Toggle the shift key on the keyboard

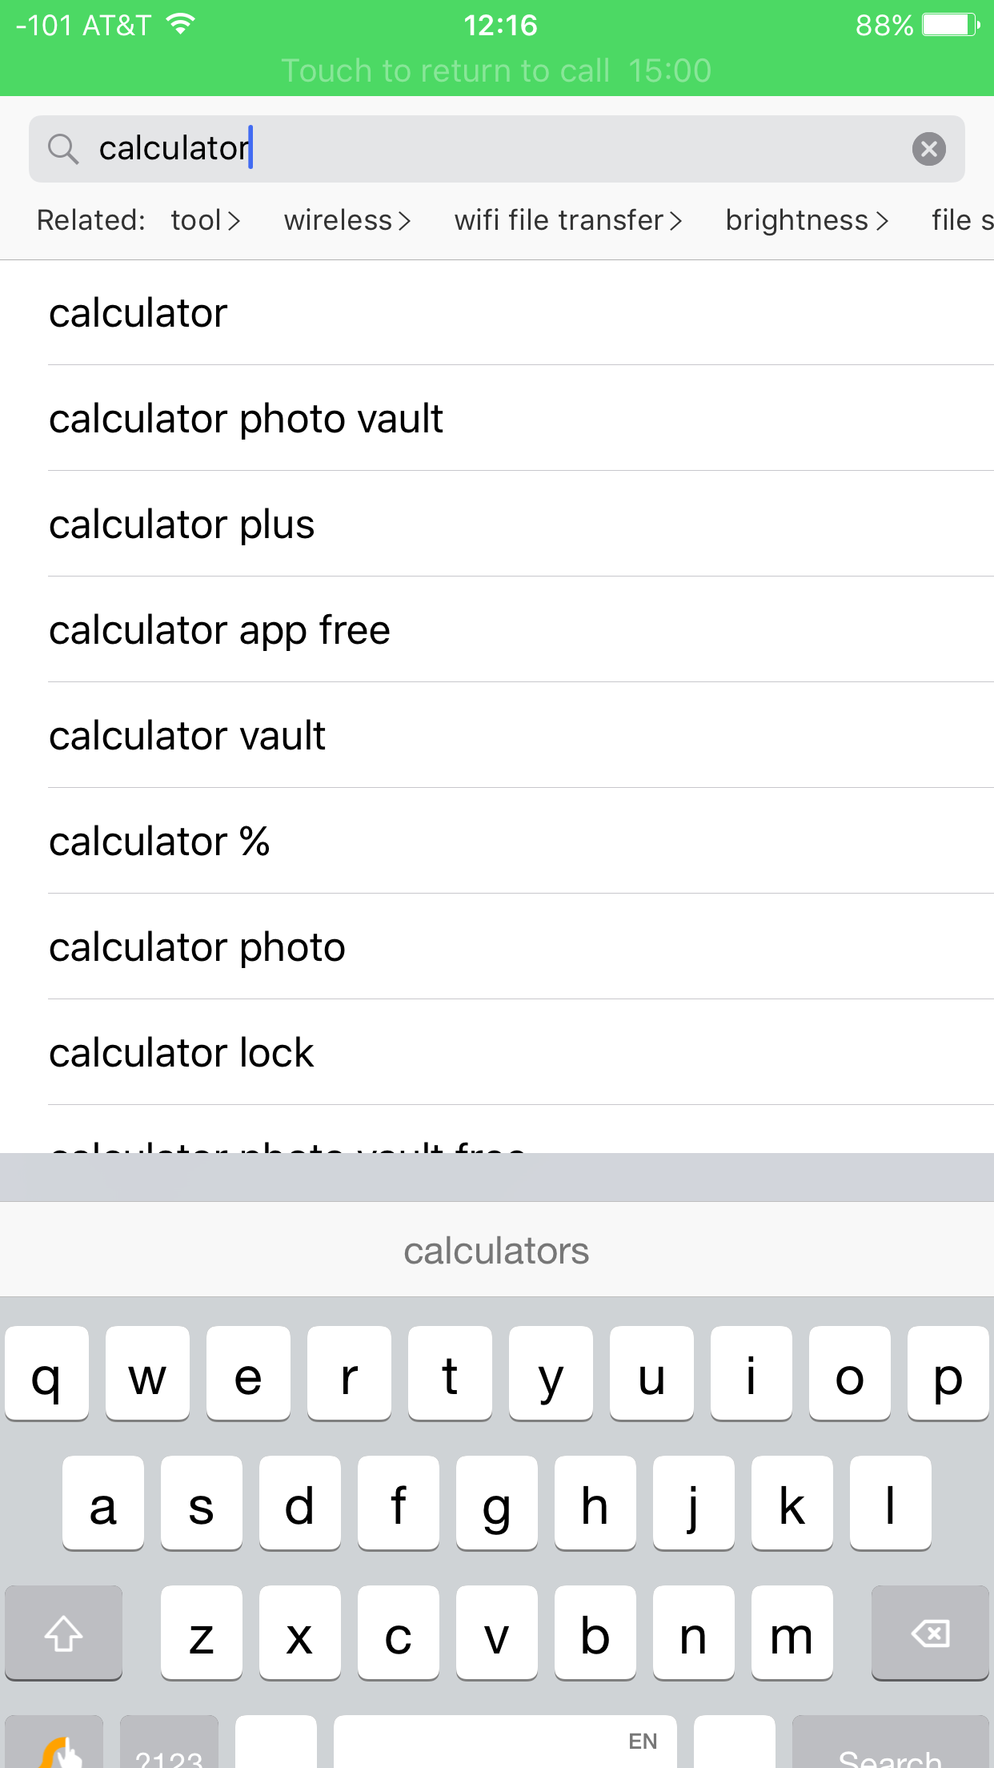[x=63, y=1633]
